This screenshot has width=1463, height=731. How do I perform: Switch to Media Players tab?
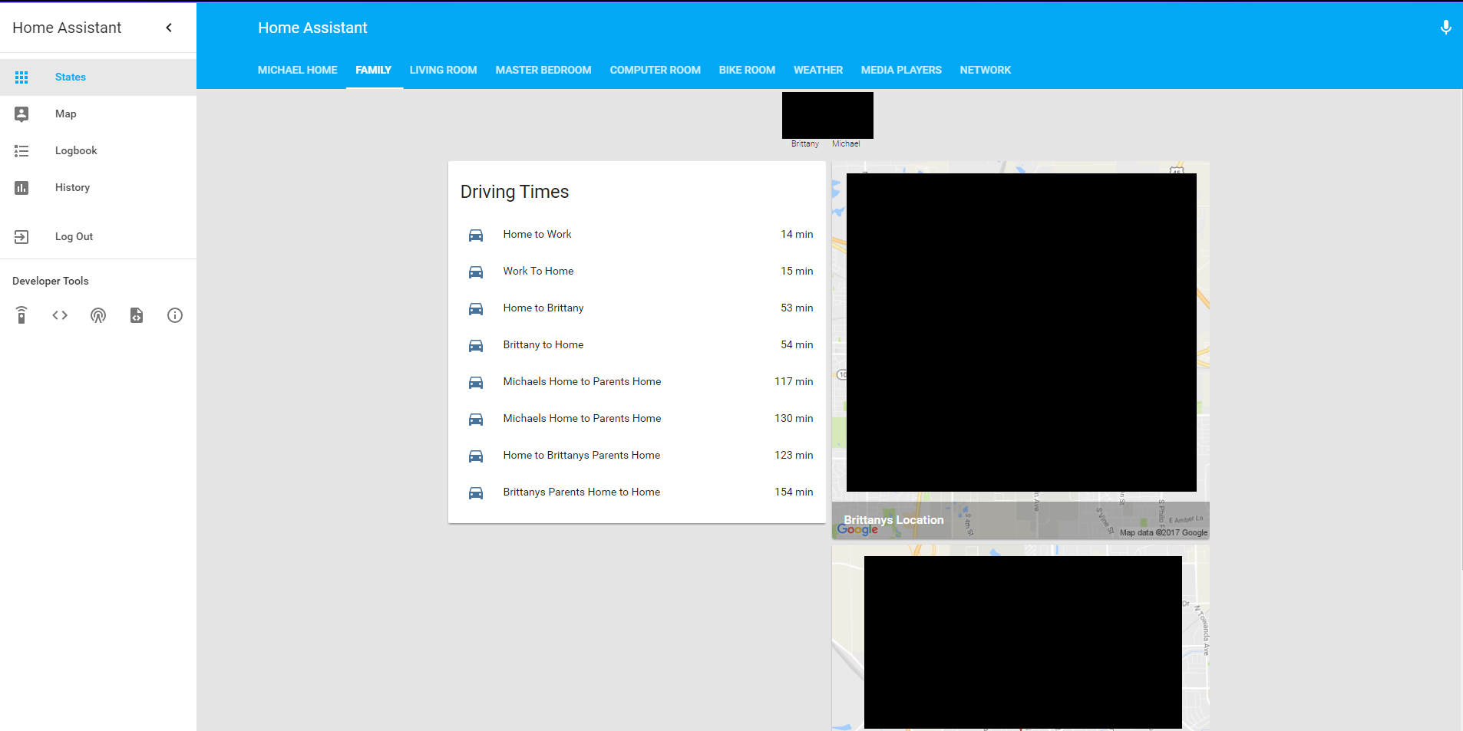901,70
